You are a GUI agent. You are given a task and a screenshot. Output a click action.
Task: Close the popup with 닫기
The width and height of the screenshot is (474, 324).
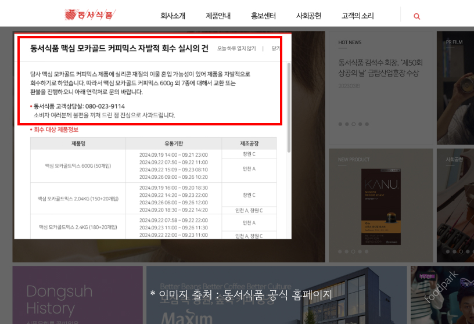[x=275, y=48]
